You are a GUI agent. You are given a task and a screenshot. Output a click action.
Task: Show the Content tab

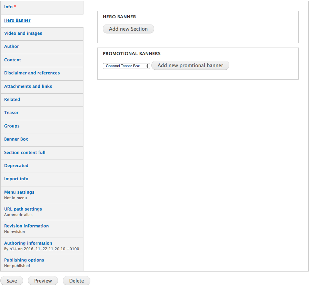click(x=13, y=60)
